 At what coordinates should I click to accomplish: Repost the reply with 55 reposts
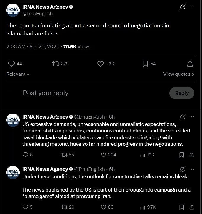click(x=64, y=155)
